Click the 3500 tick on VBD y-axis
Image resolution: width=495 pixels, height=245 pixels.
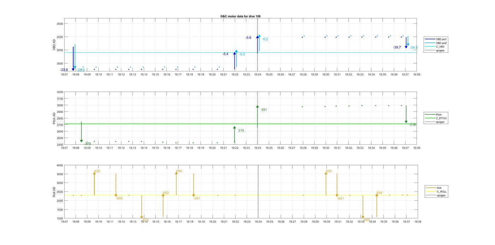(x=59, y=64)
